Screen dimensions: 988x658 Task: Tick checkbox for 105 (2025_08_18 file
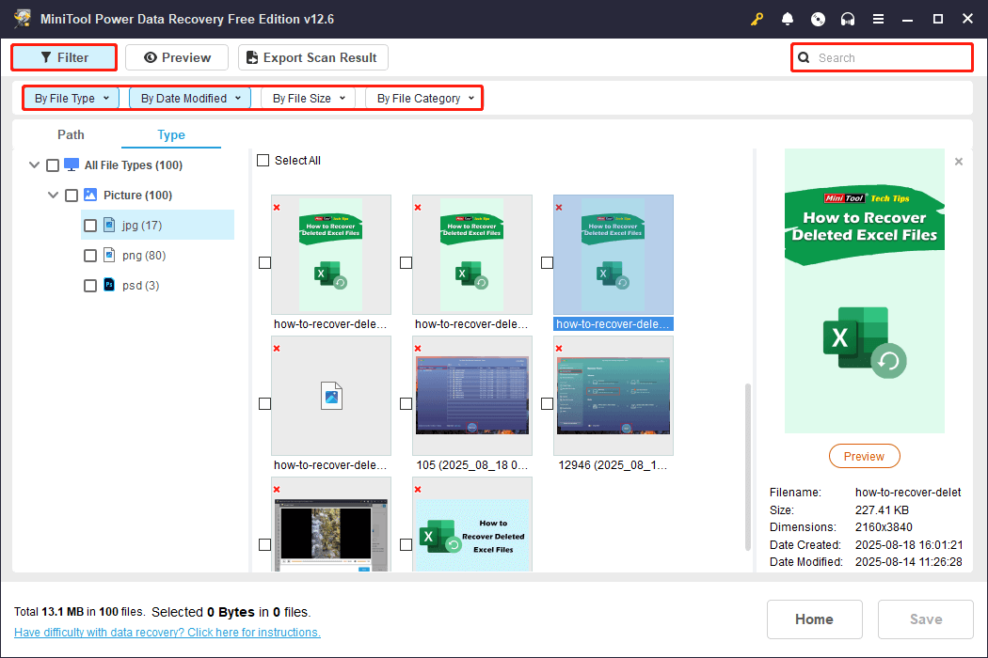(406, 403)
